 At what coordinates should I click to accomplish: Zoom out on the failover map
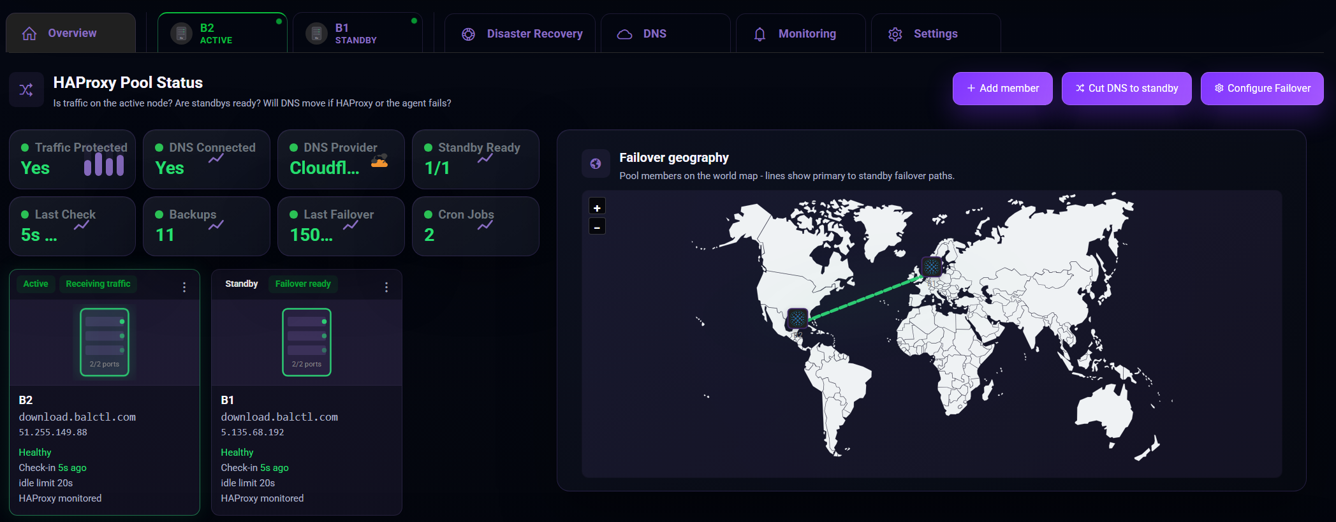597,227
